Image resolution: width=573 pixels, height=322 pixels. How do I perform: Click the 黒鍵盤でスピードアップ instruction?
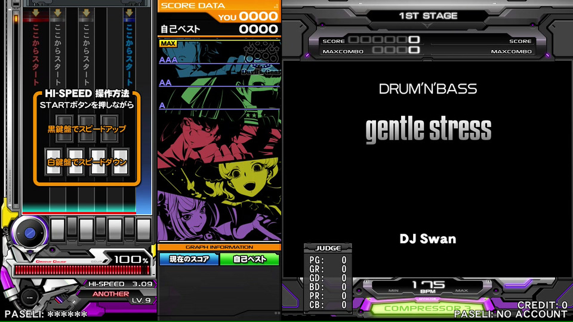pos(87,129)
